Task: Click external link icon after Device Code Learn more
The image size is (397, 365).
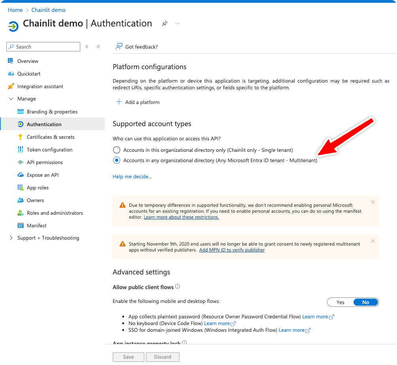Action: (x=233, y=324)
